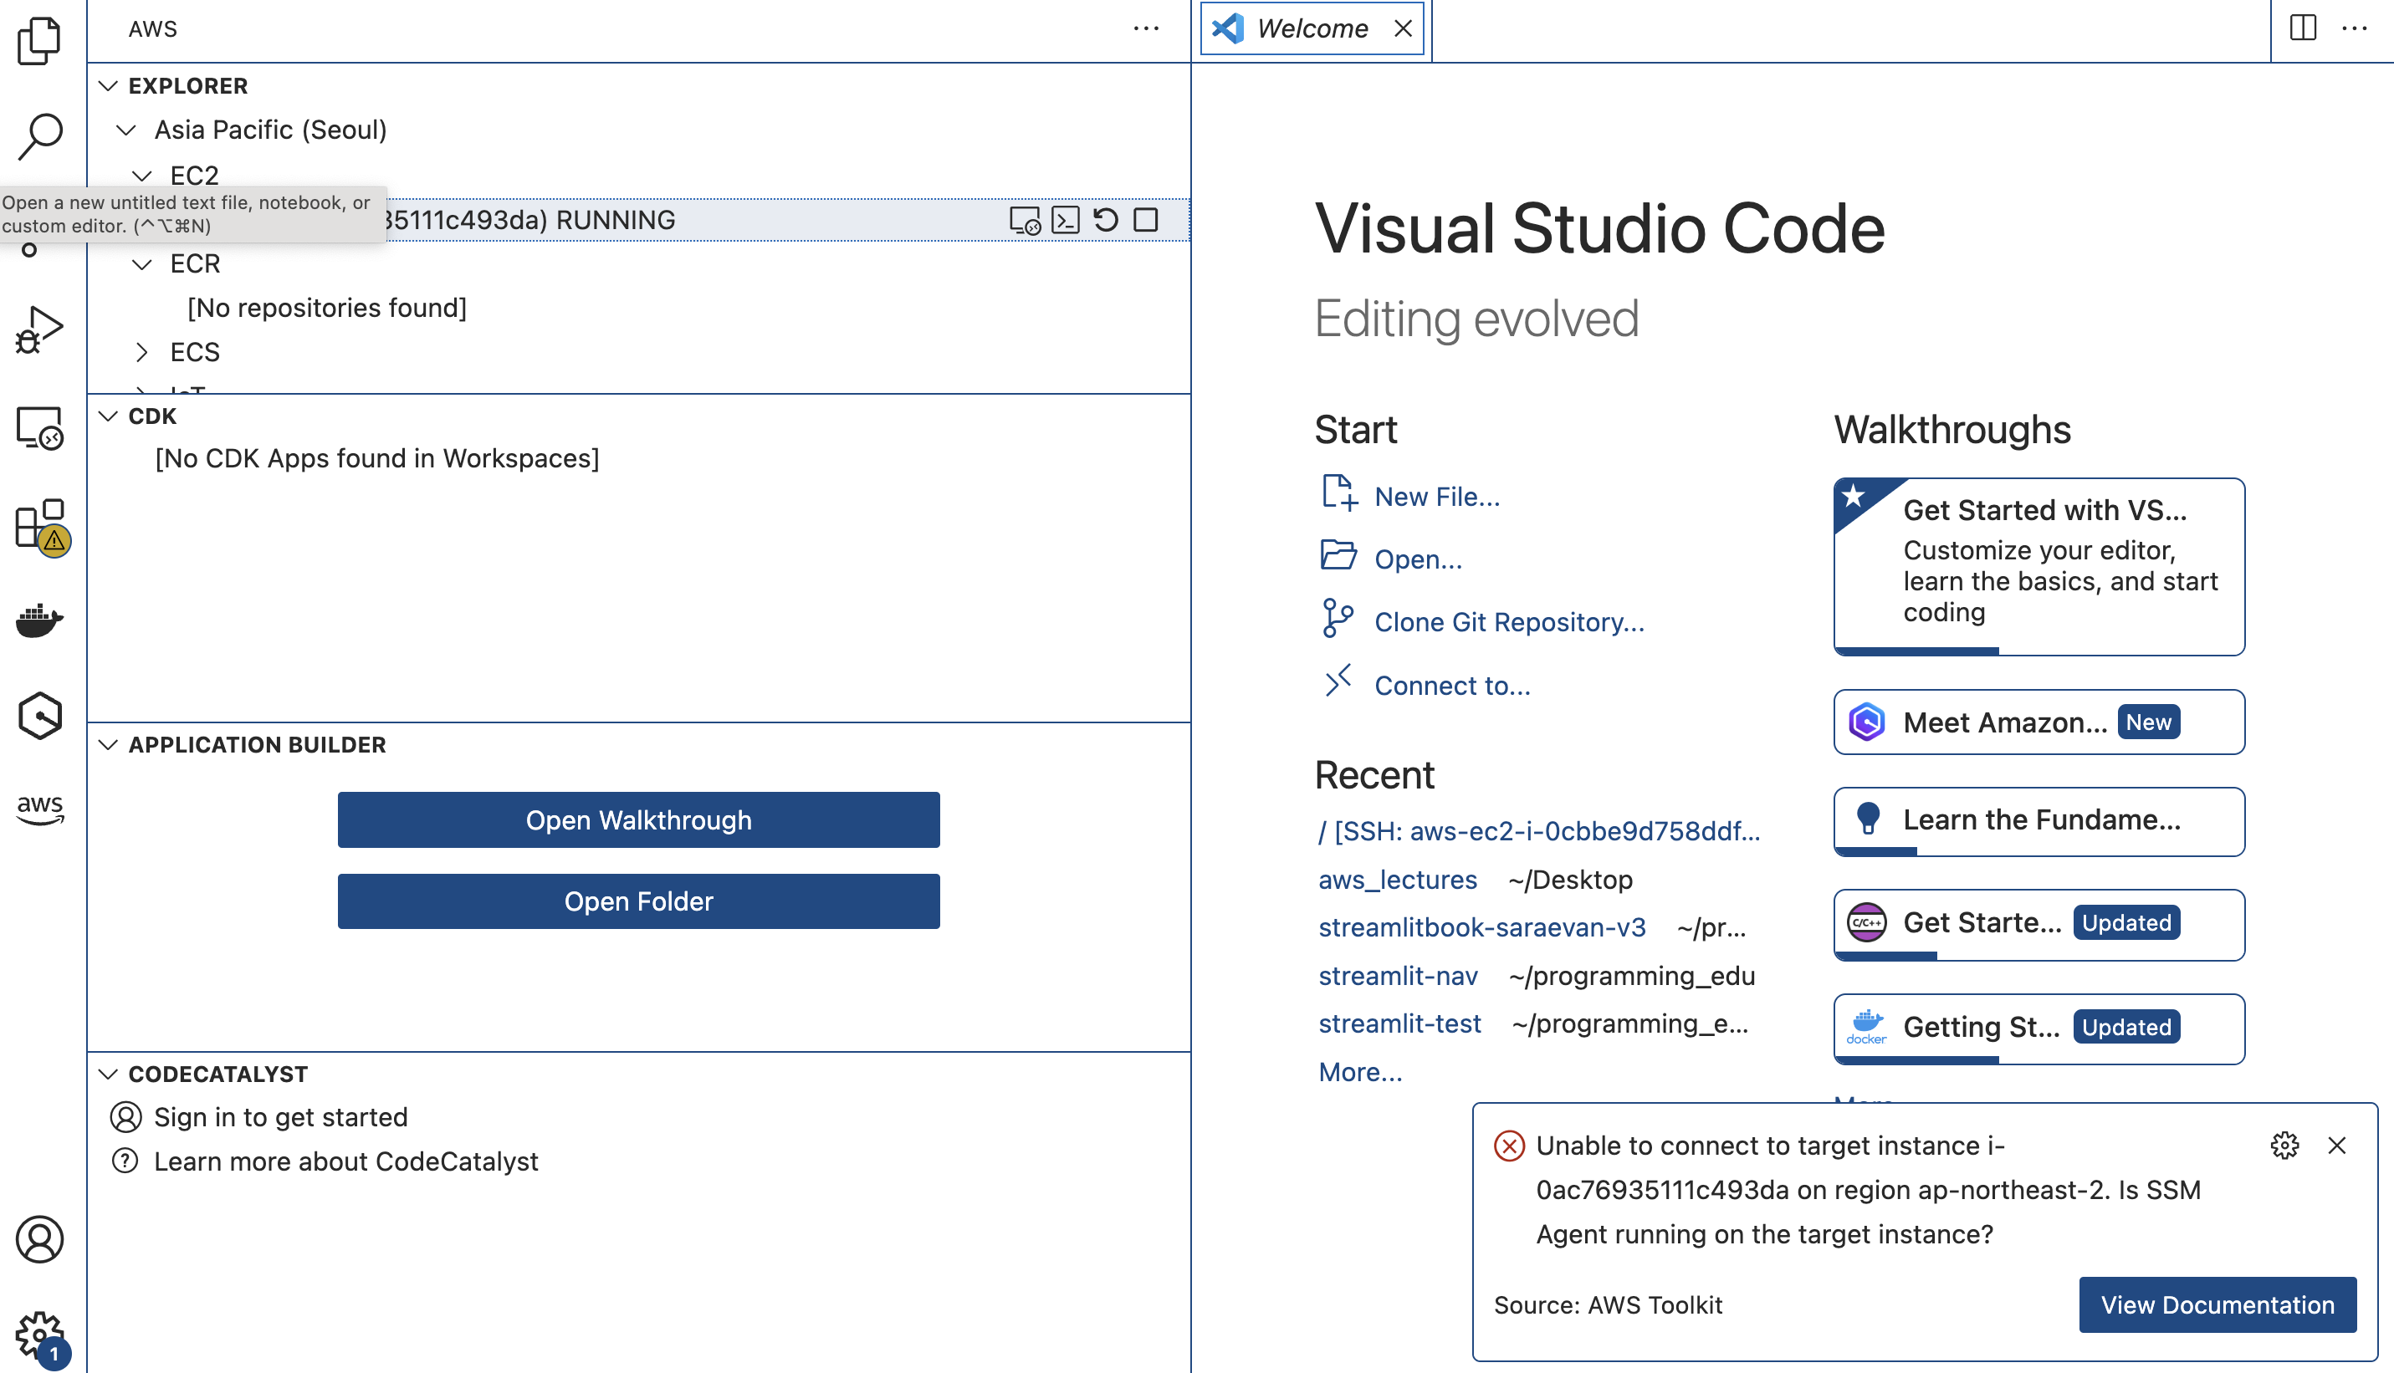This screenshot has height=1373, width=2394.
Task: Open the Explorer files view icon
Action: click(39, 40)
